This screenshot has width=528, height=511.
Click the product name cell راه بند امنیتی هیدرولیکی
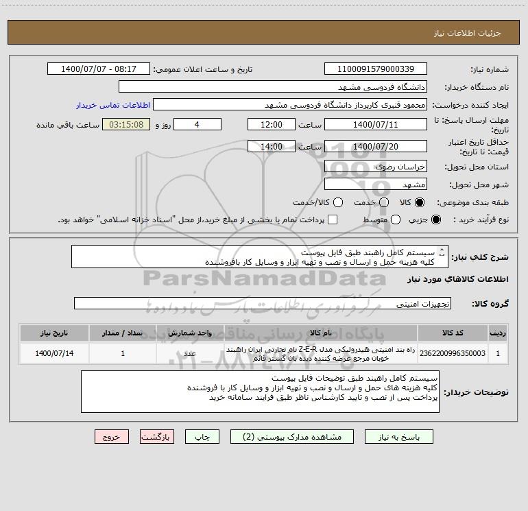pos(321,353)
